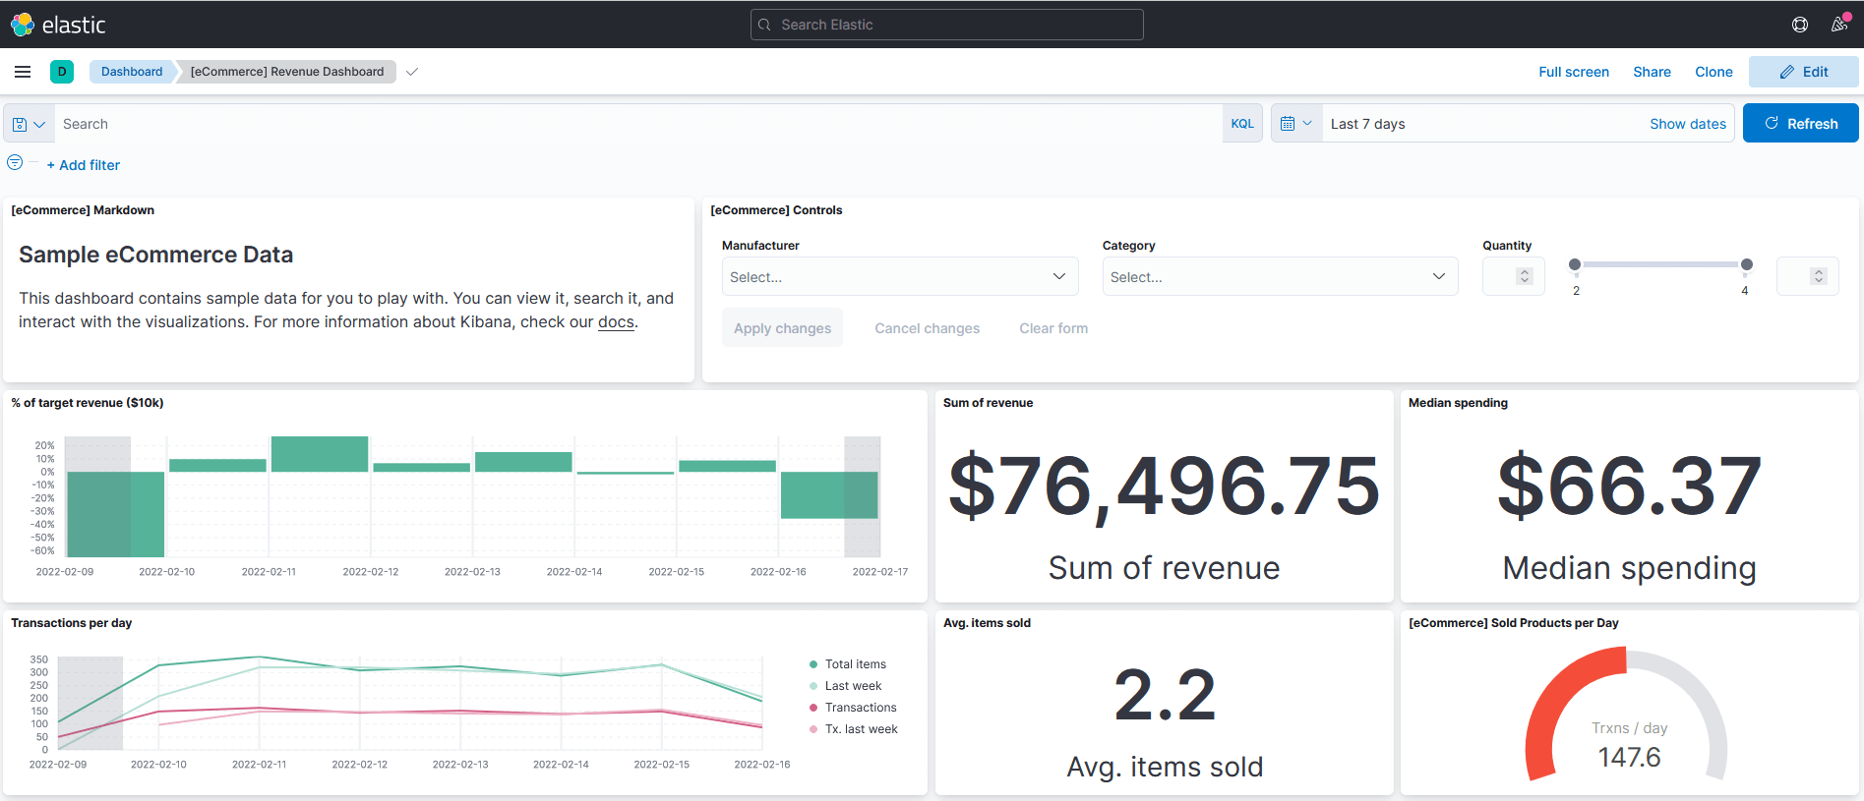Click Clear form button

click(x=1053, y=328)
